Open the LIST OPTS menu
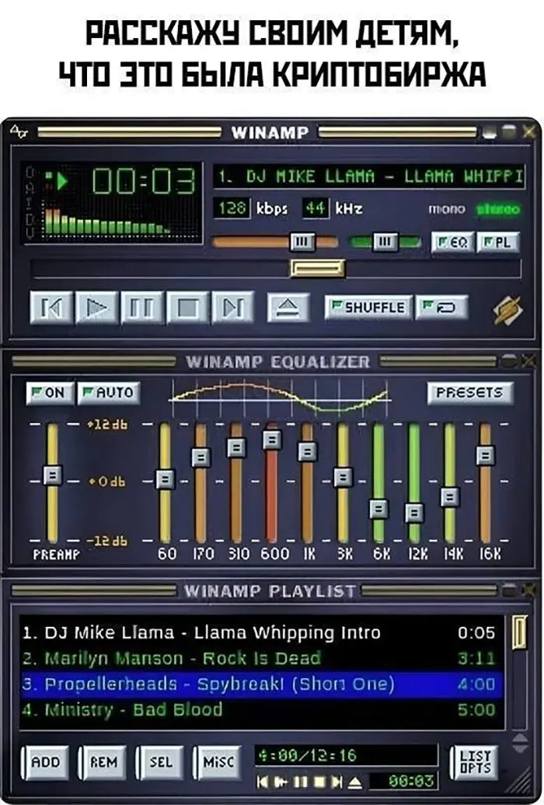This screenshot has height=805, width=544. coord(474,762)
